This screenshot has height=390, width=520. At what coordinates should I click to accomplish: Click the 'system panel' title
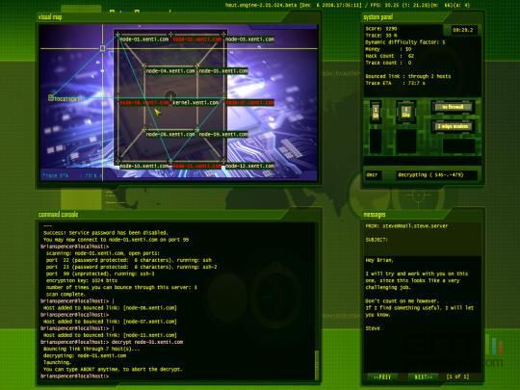(378, 17)
